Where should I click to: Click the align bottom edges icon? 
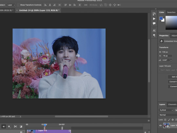tap(75, 5)
